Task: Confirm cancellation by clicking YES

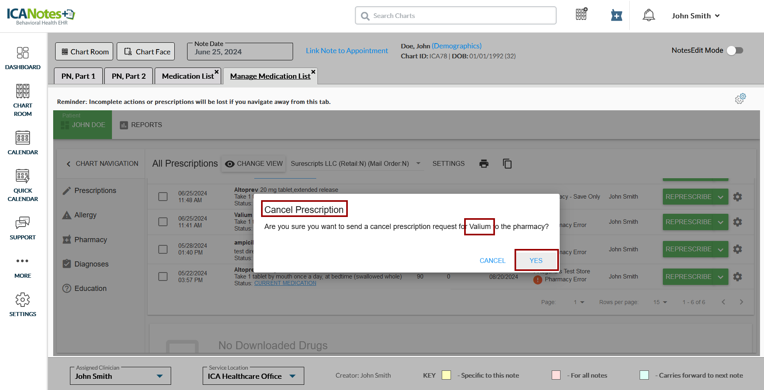Action: (536, 261)
